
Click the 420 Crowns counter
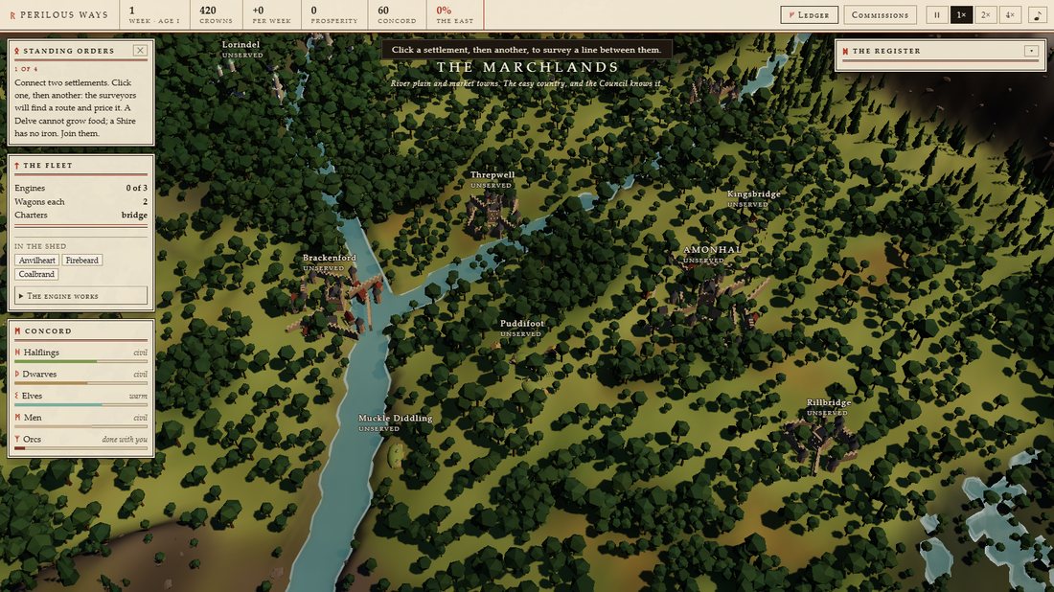pyautogui.click(x=216, y=14)
